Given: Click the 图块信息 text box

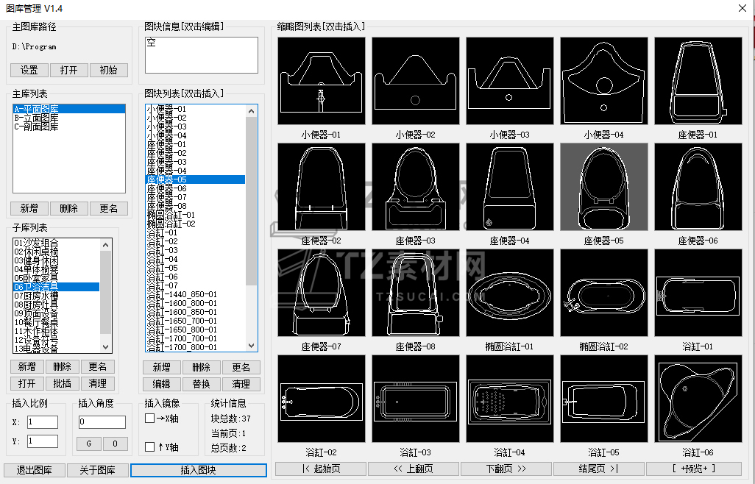Looking at the screenshot, I should click(202, 55).
